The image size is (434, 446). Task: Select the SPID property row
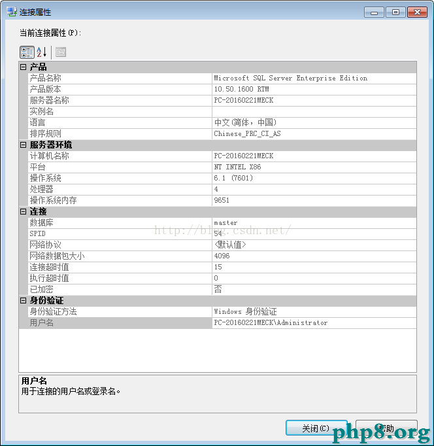pos(222,234)
